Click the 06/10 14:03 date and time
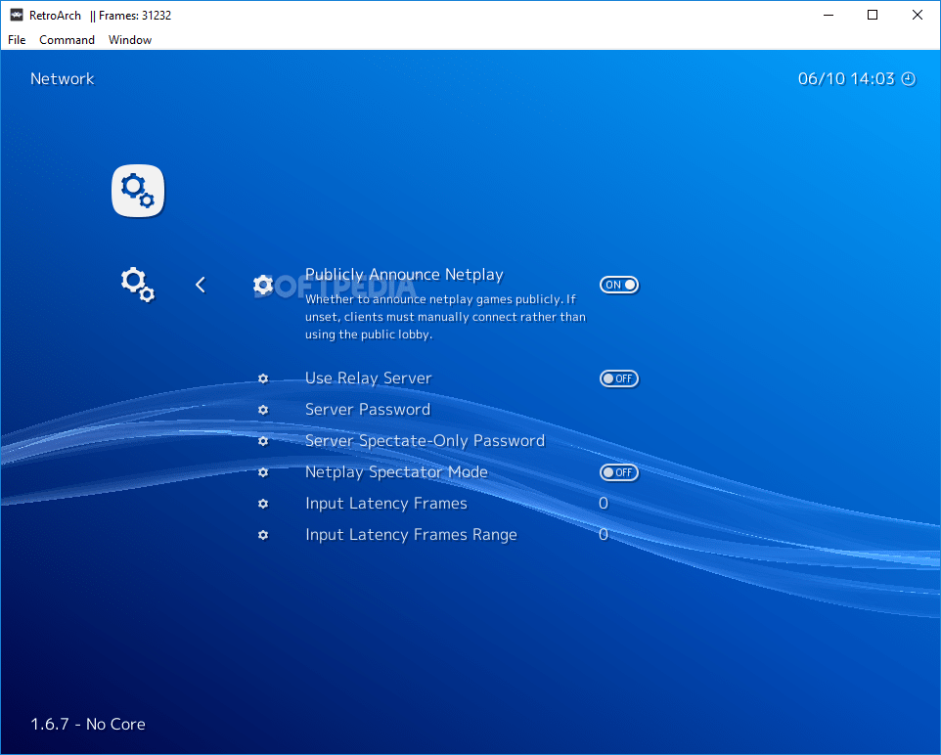 point(846,78)
